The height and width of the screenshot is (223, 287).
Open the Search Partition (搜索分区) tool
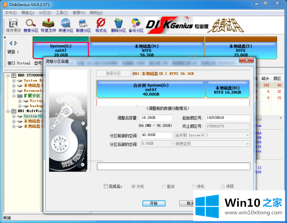click(31, 25)
